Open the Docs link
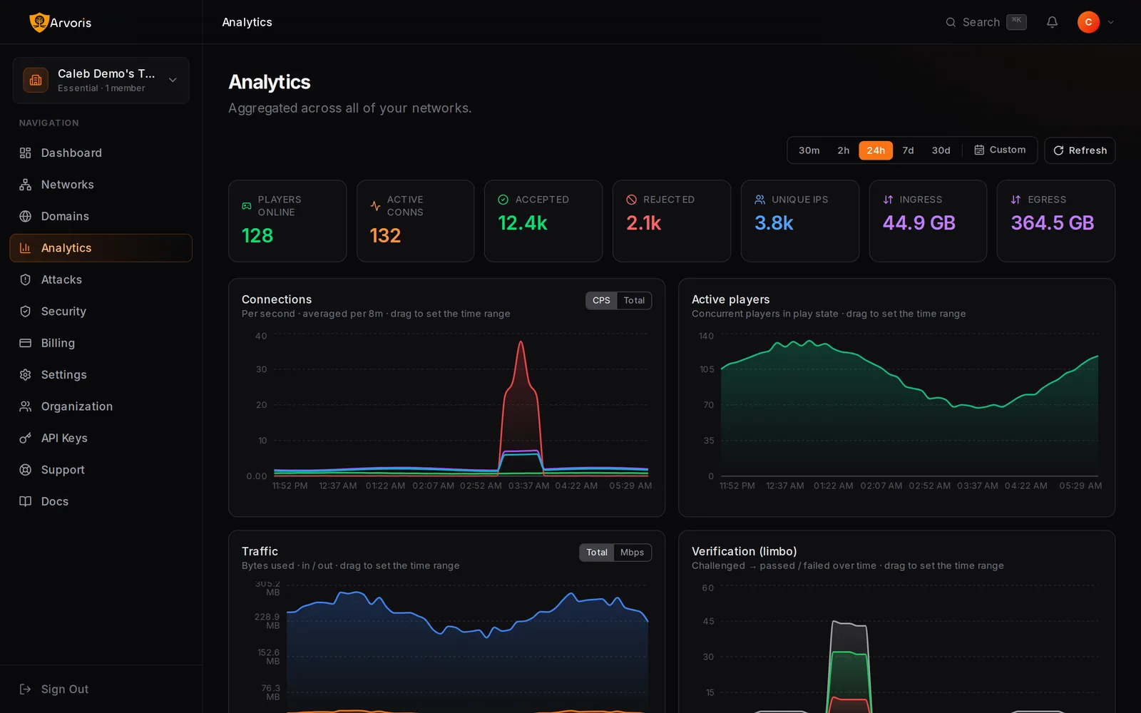1141x713 pixels. pyautogui.click(x=101, y=501)
